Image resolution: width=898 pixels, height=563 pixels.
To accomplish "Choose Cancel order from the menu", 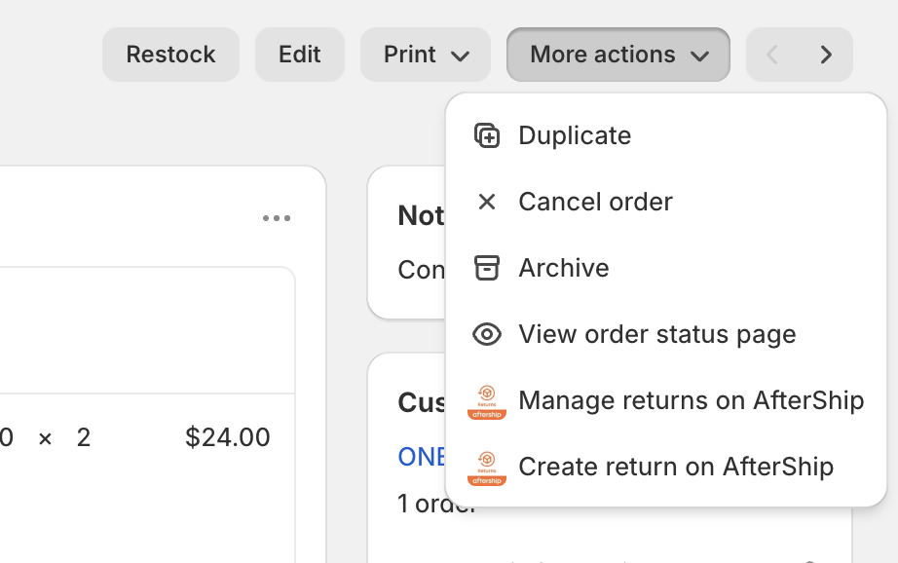I will tap(595, 202).
